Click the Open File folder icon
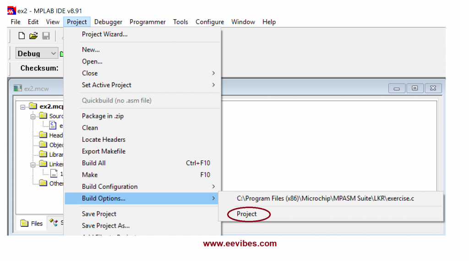469x261 pixels. (33, 36)
